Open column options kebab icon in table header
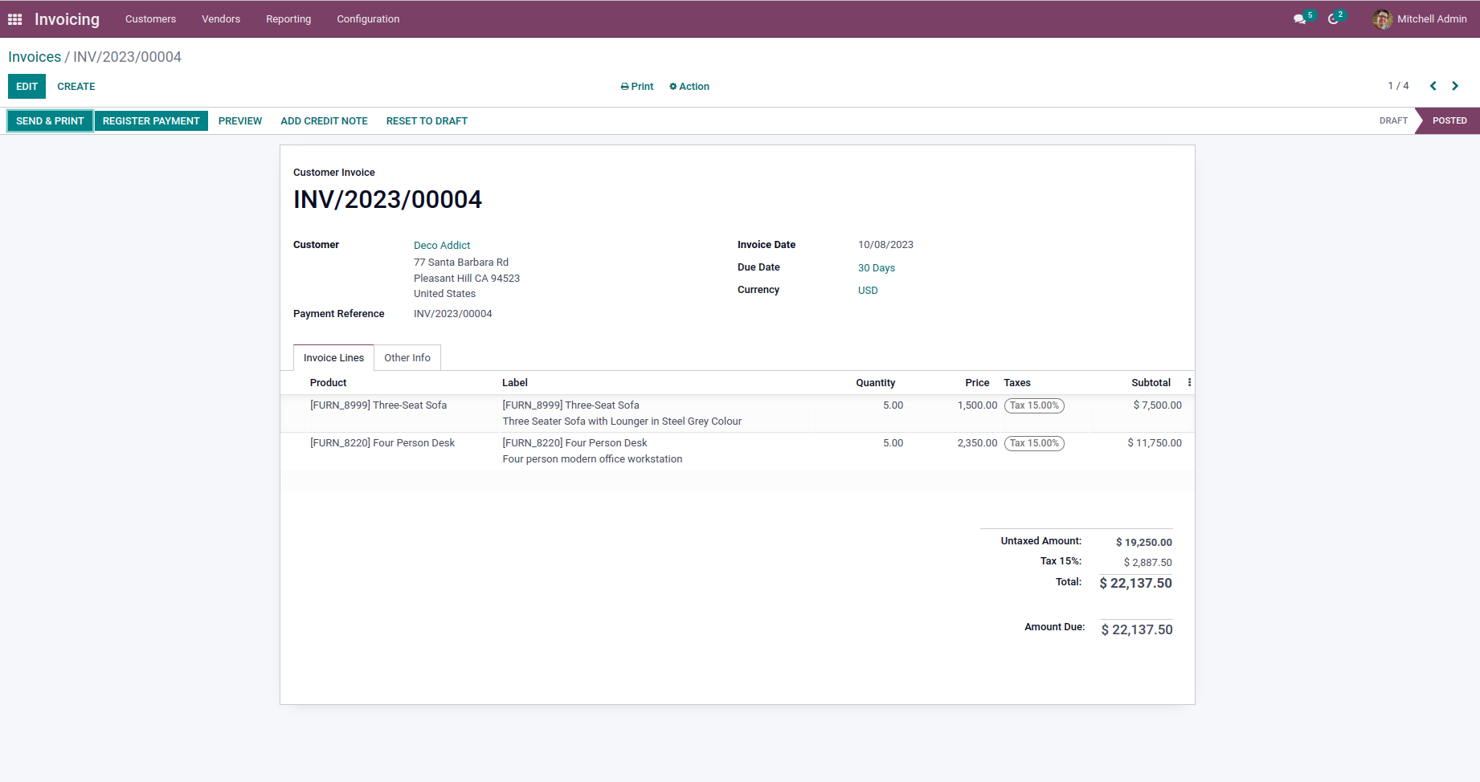This screenshot has height=782, width=1480. tap(1189, 383)
